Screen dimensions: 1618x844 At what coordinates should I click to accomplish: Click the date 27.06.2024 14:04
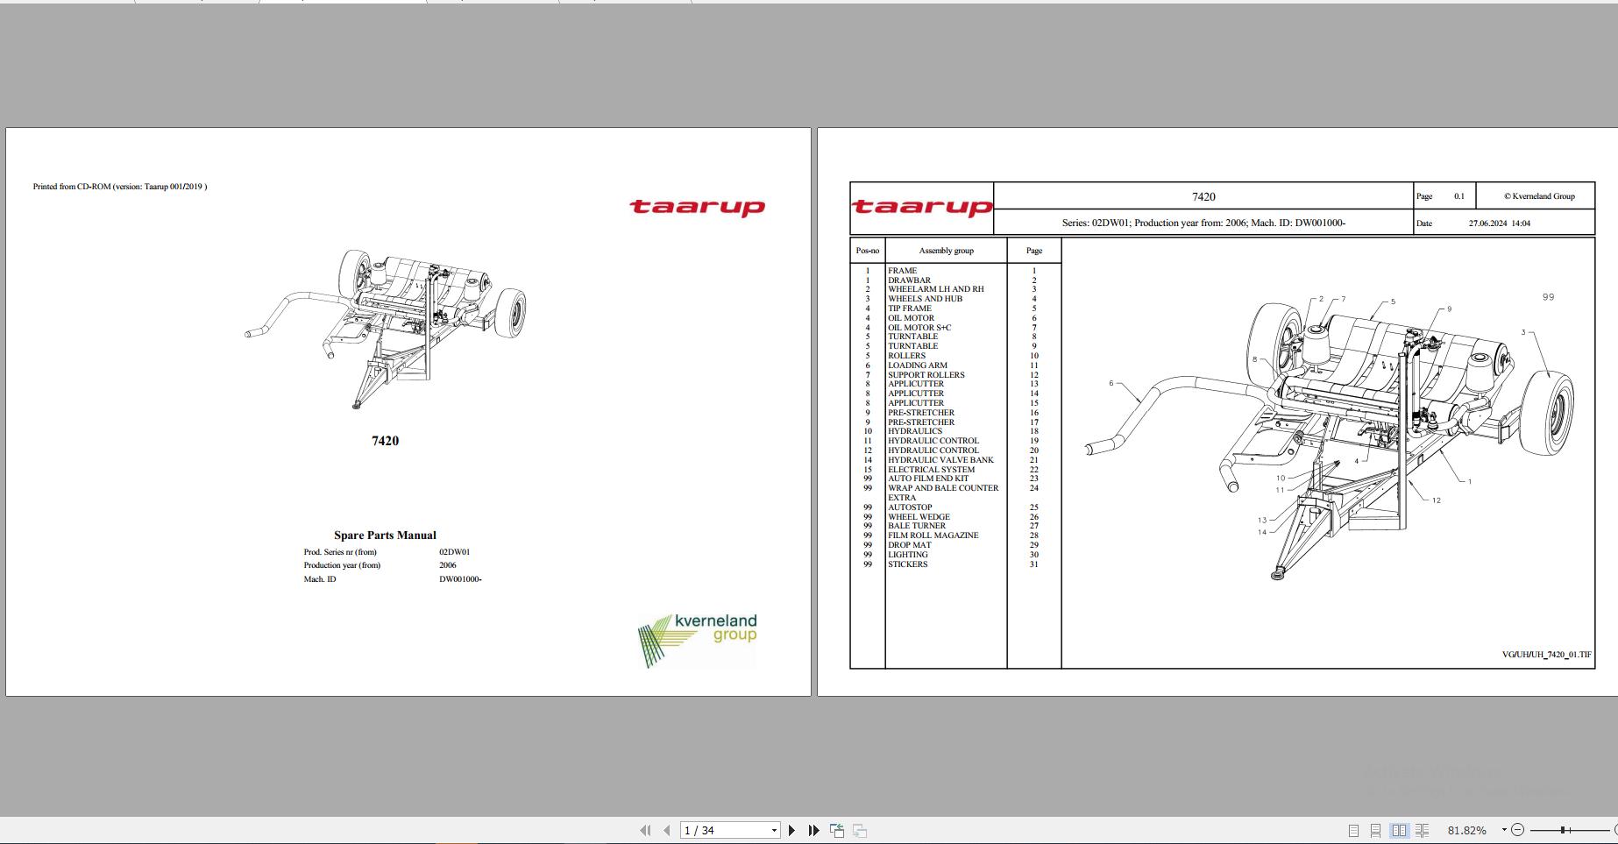point(1499,223)
